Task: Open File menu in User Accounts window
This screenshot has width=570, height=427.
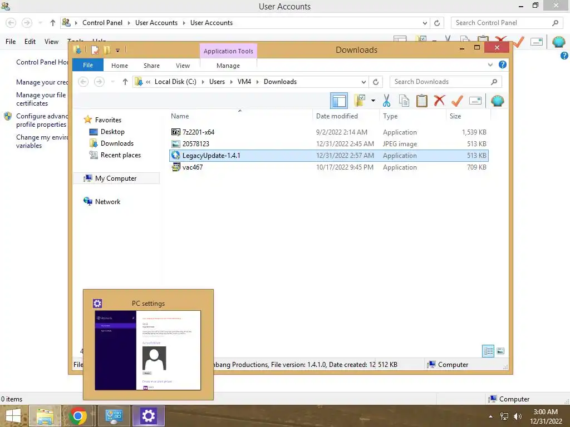Action: pos(11,42)
